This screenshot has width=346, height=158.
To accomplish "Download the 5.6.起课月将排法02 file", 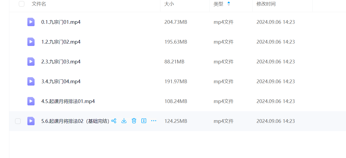I will pos(124,121).
